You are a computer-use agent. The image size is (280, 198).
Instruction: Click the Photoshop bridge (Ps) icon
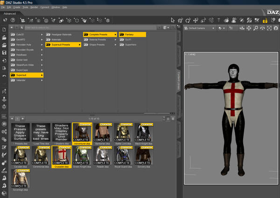point(4,92)
